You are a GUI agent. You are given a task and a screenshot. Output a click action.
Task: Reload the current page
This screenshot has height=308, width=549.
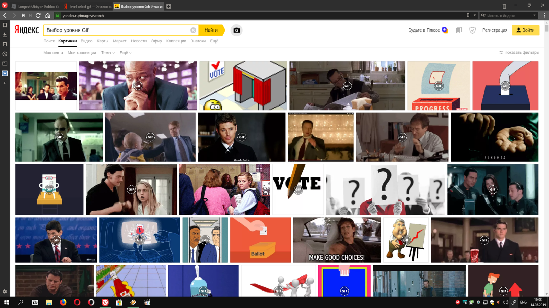(38, 15)
